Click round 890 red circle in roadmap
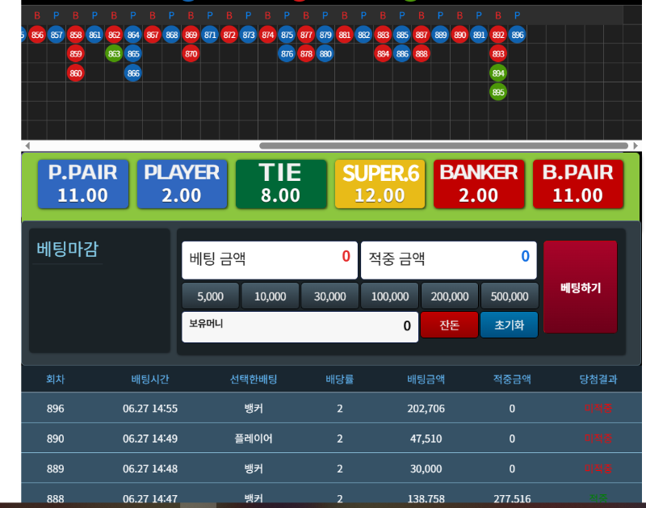The height and width of the screenshot is (508, 646). tap(459, 35)
